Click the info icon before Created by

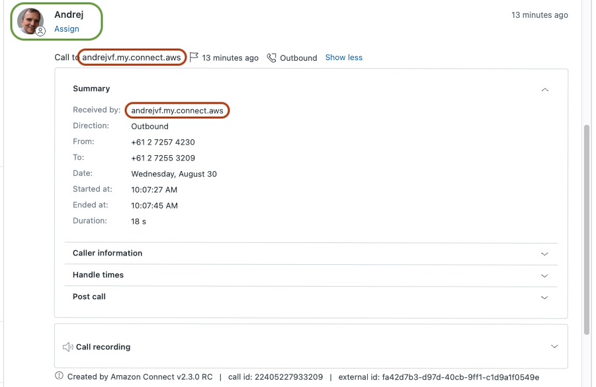click(60, 376)
